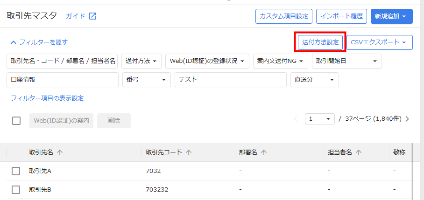Collapse filters with フィルターを隠す

click(39, 42)
